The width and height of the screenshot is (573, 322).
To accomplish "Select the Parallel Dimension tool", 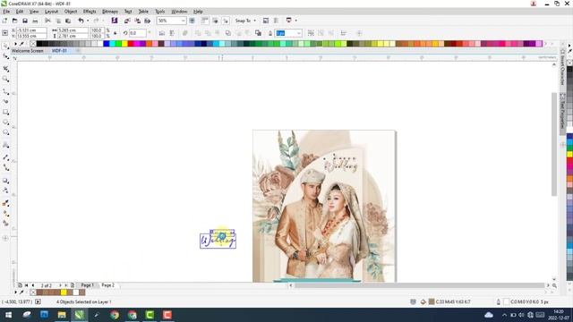I will pos(5,157).
